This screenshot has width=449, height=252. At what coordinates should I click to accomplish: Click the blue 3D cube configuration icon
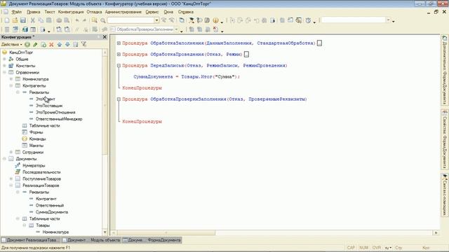click(25, 29)
